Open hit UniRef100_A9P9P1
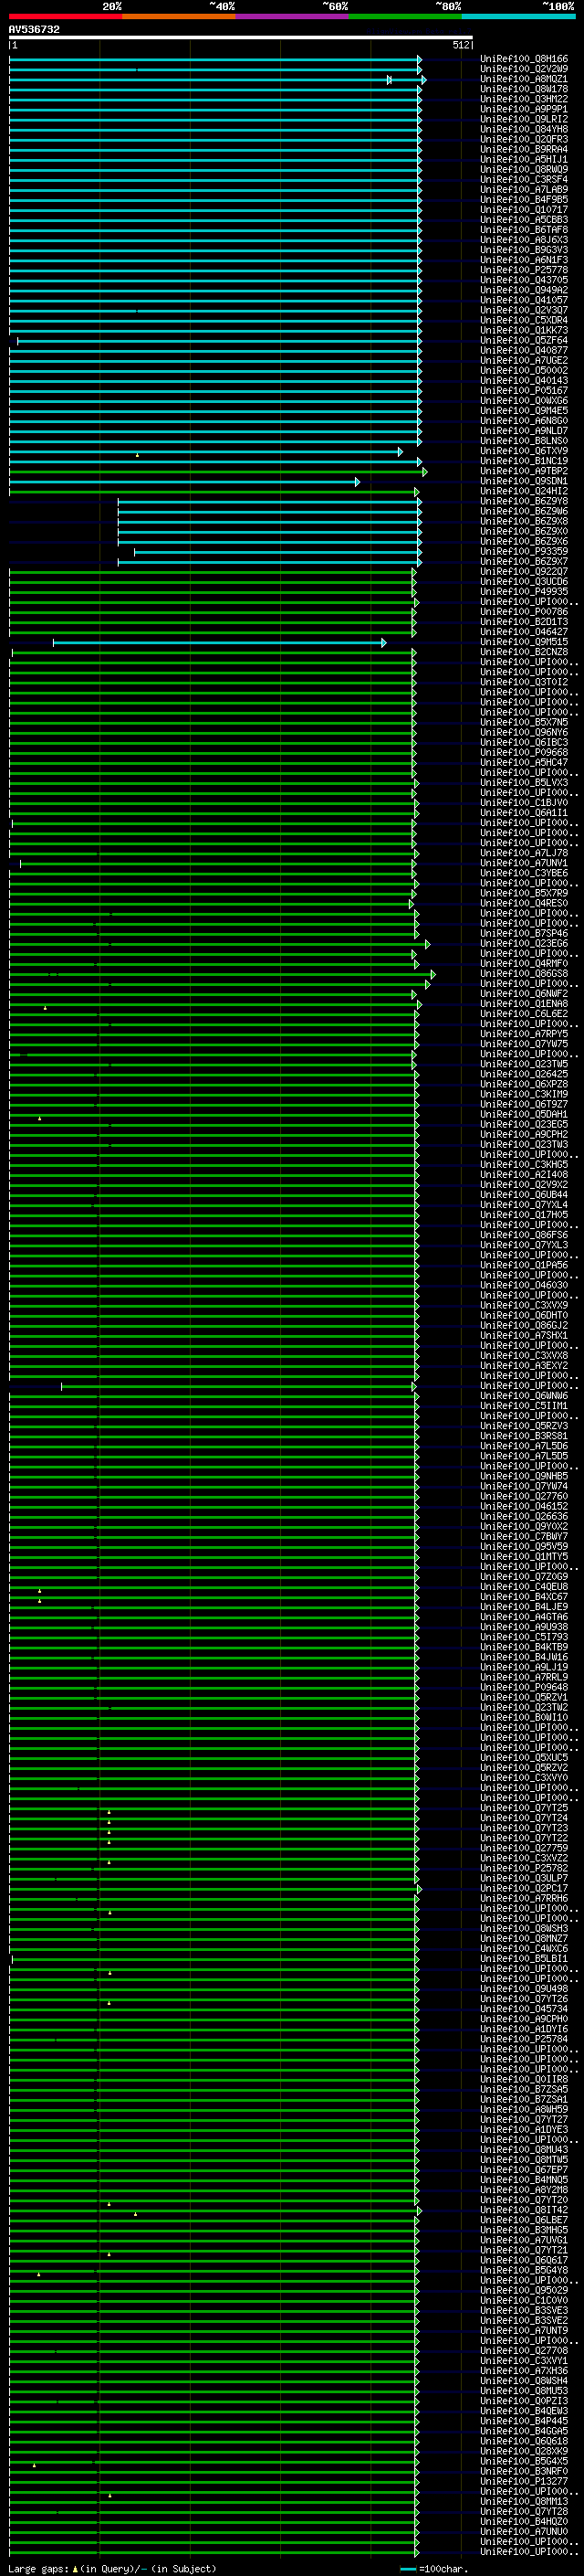Viewport: 584px width, 2576px height. click(x=524, y=109)
